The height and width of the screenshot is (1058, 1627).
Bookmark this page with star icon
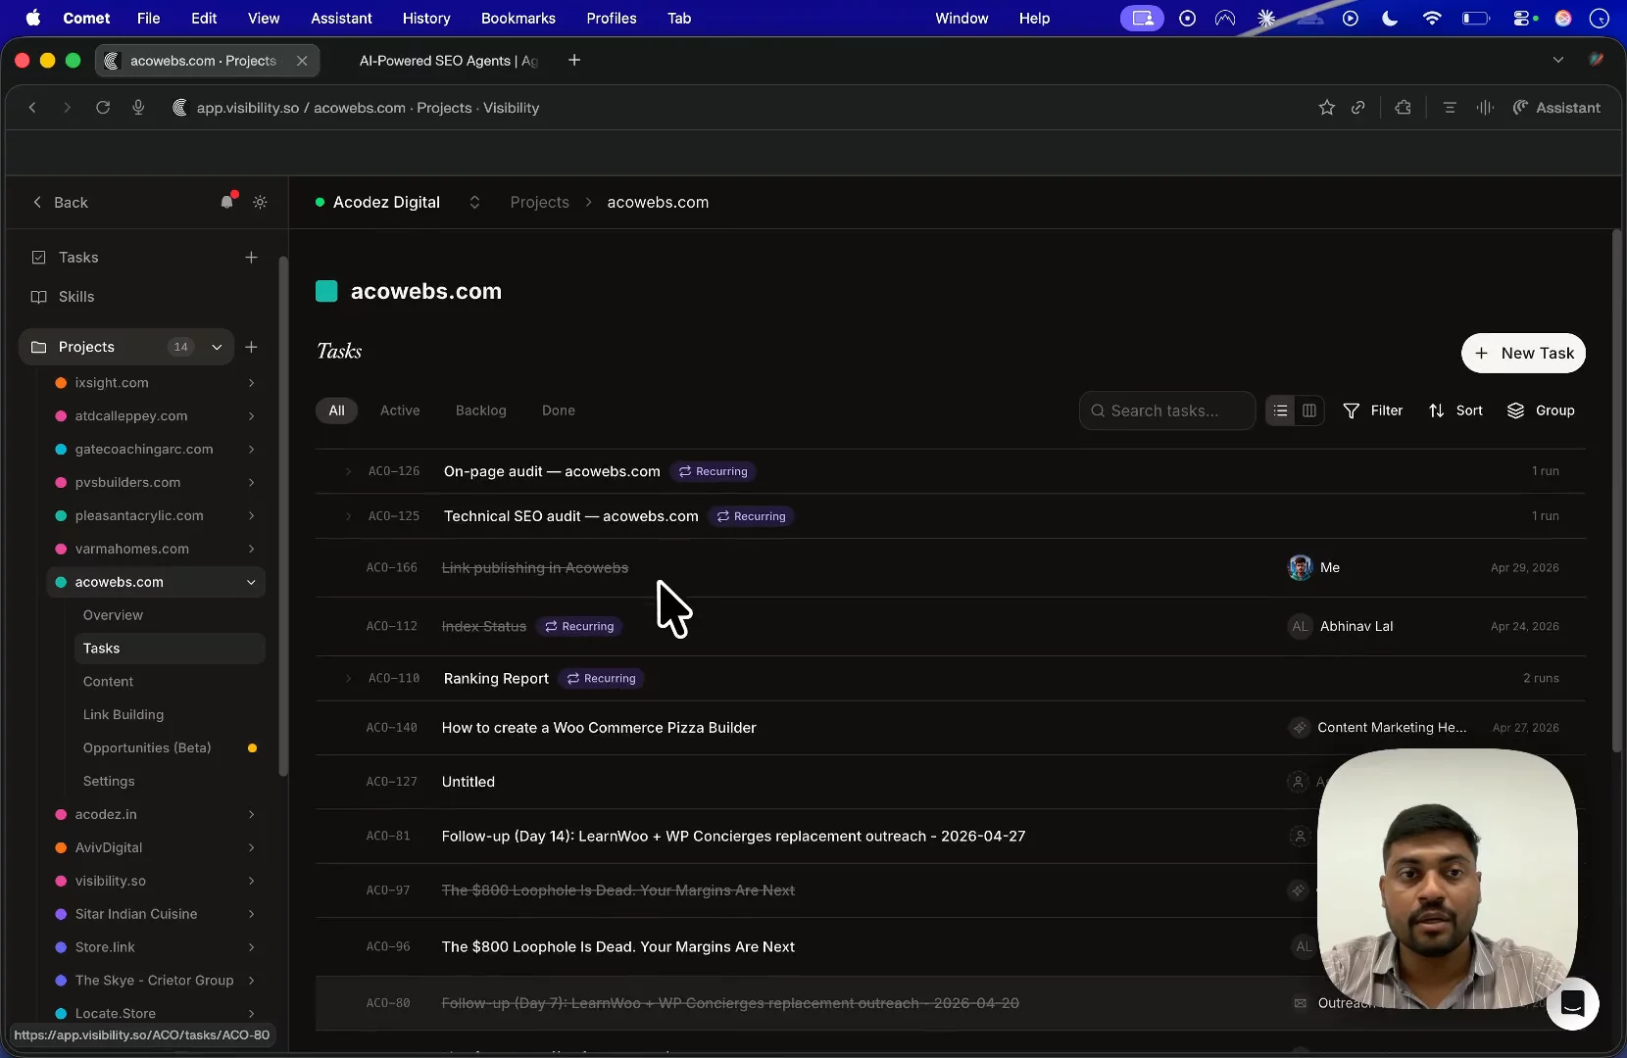click(1326, 108)
